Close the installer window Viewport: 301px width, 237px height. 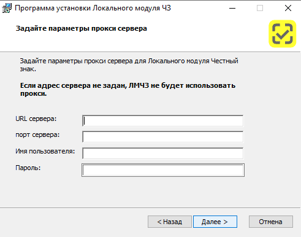(x=288, y=8)
